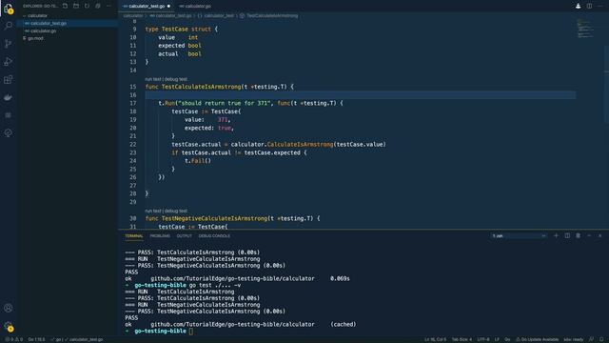Select the PROBLEMS panel tab
Viewport: 609px width, 343px height.
[160, 236]
